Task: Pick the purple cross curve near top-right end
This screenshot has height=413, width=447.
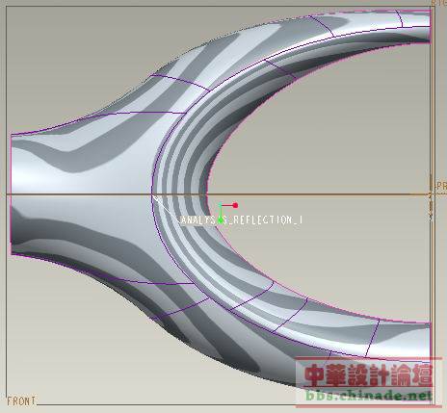Action: [400, 18]
